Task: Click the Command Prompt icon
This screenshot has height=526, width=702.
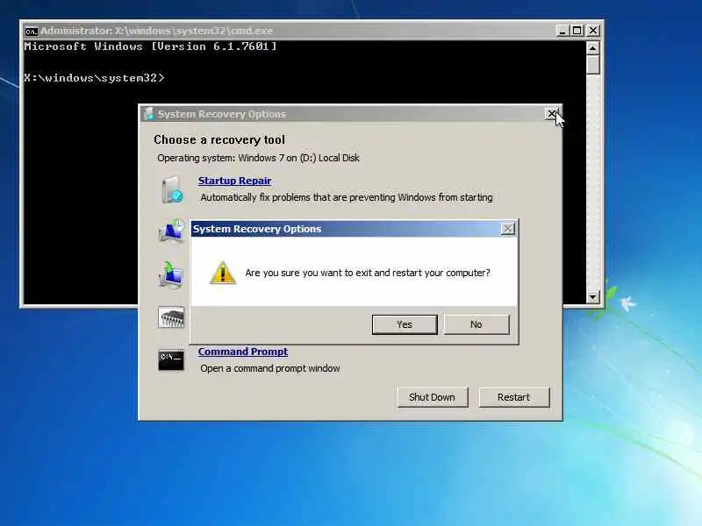Action: tap(170, 360)
